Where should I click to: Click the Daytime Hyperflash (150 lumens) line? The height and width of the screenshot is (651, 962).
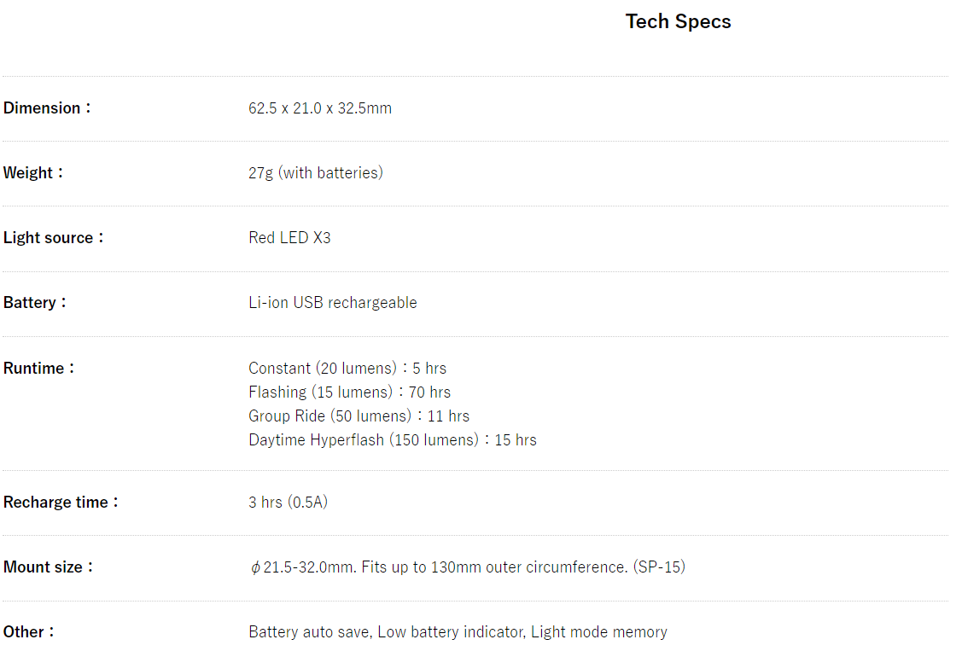(x=393, y=440)
